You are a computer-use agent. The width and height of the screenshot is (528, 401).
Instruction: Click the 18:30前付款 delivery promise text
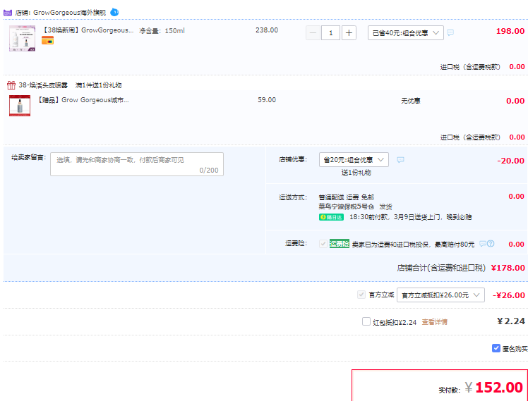coord(410,217)
